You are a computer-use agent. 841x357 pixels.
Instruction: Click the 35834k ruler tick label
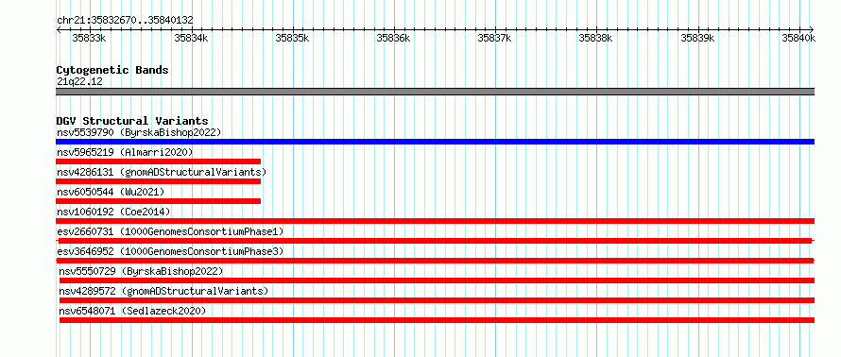point(191,38)
